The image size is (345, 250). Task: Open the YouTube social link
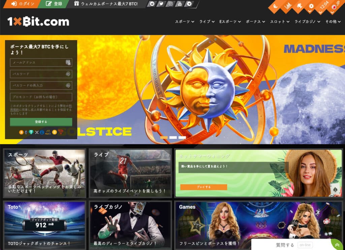tap(180, 4)
